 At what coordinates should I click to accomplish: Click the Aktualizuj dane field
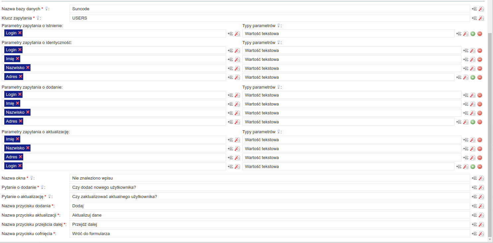click(270, 215)
